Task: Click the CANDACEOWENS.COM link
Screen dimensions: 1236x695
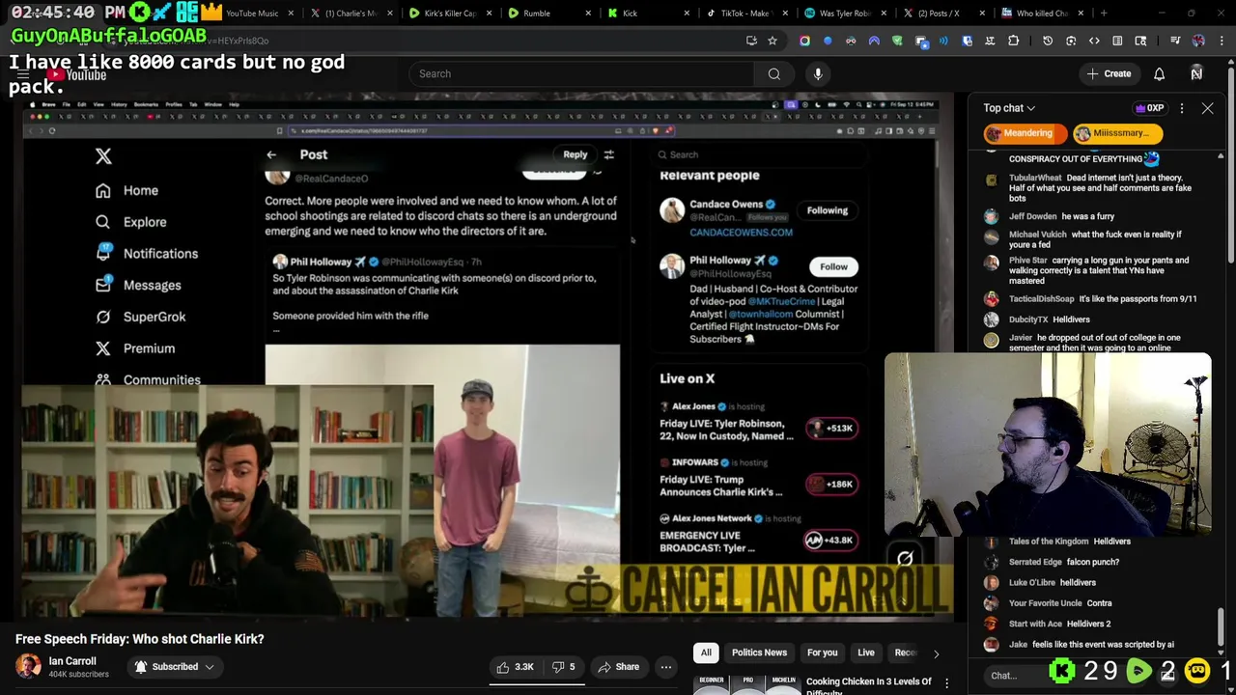Action: click(x=741, y=233)
